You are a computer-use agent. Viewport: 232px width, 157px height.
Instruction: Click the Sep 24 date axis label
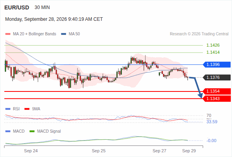[x=31, y=151]
